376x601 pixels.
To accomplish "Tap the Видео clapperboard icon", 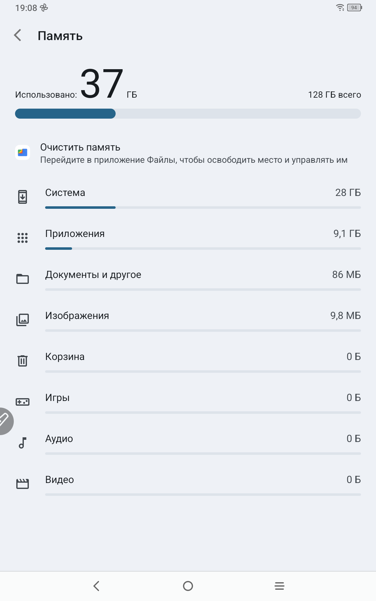I will tap(23, 484).
